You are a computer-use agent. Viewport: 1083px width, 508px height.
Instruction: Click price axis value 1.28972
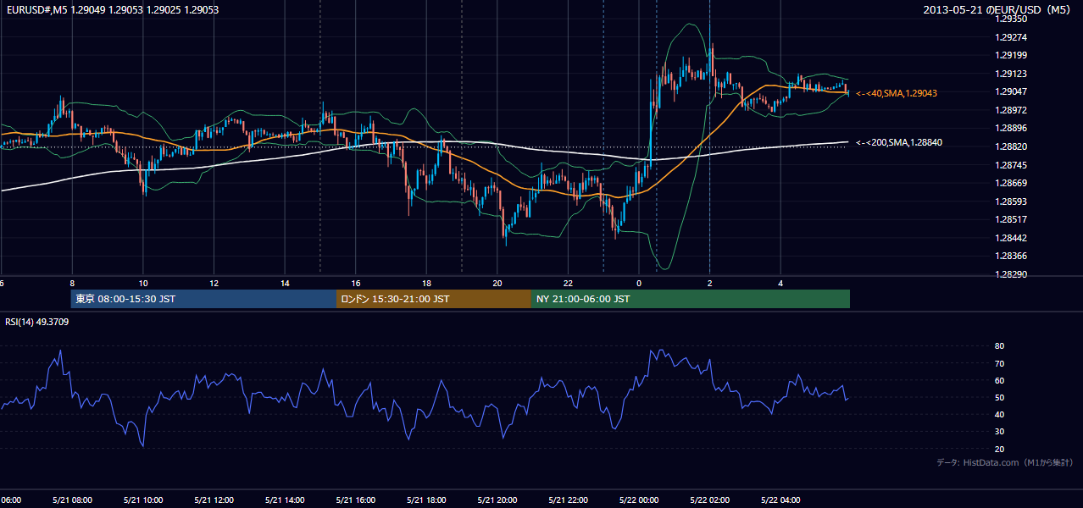coord(1011,110)
